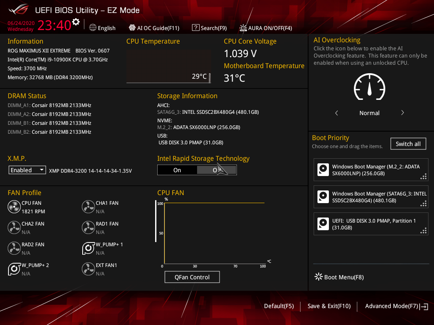The image size is (434, 325).
Task: Click Save & Exit(F10)
Action: 329,306
